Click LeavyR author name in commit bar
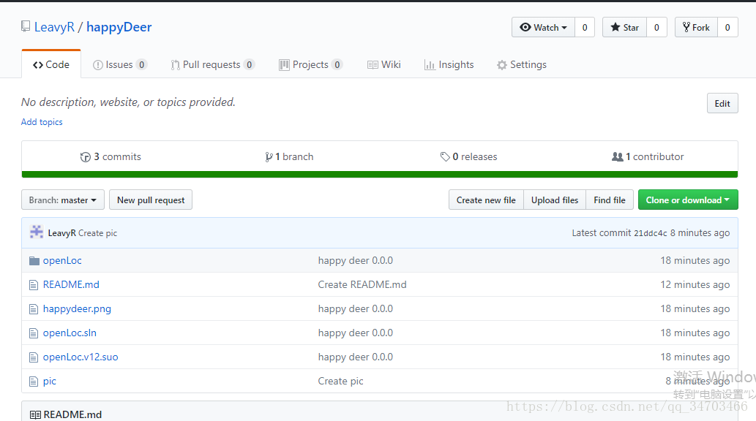 61,233
